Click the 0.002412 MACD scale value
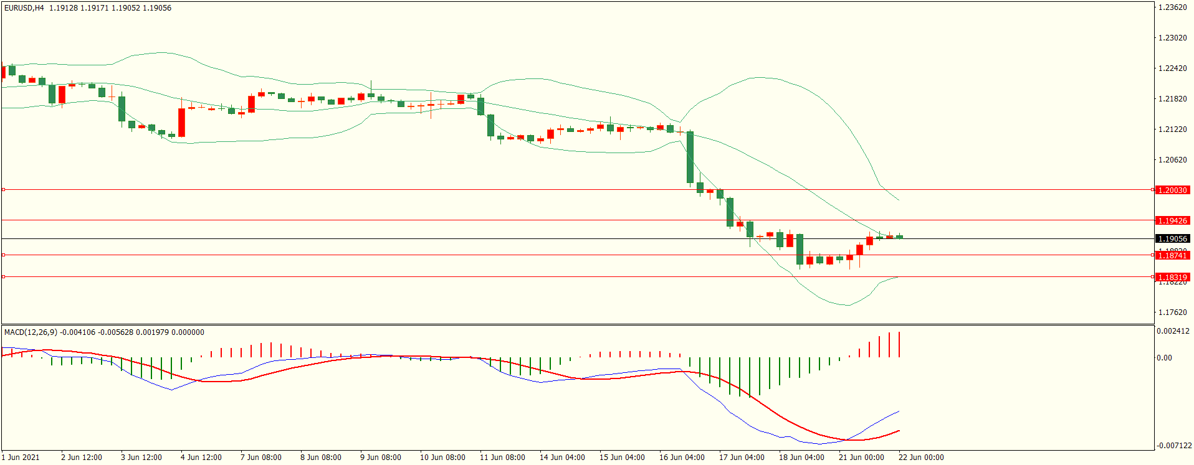1194x465 pixels. tap(1173, 331)
